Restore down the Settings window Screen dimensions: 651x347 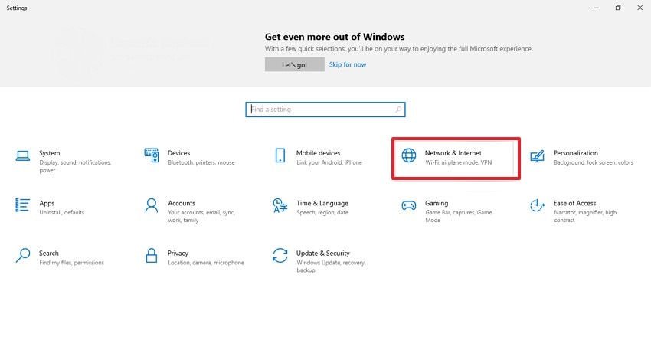[x=618, y=8]
